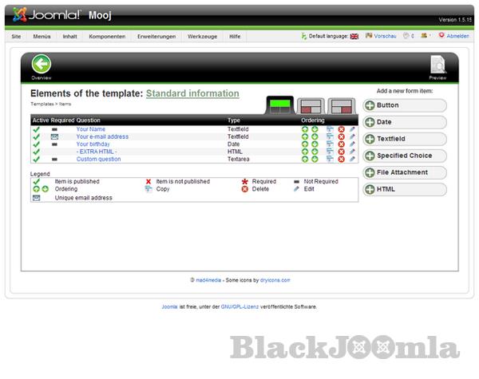
Task: Add a new File Attachment item
Action: [x=405, y=172]
